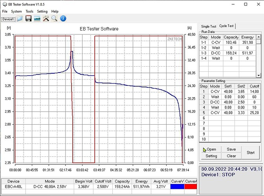Open the hammer and wrench tools icon

point(46,18)
